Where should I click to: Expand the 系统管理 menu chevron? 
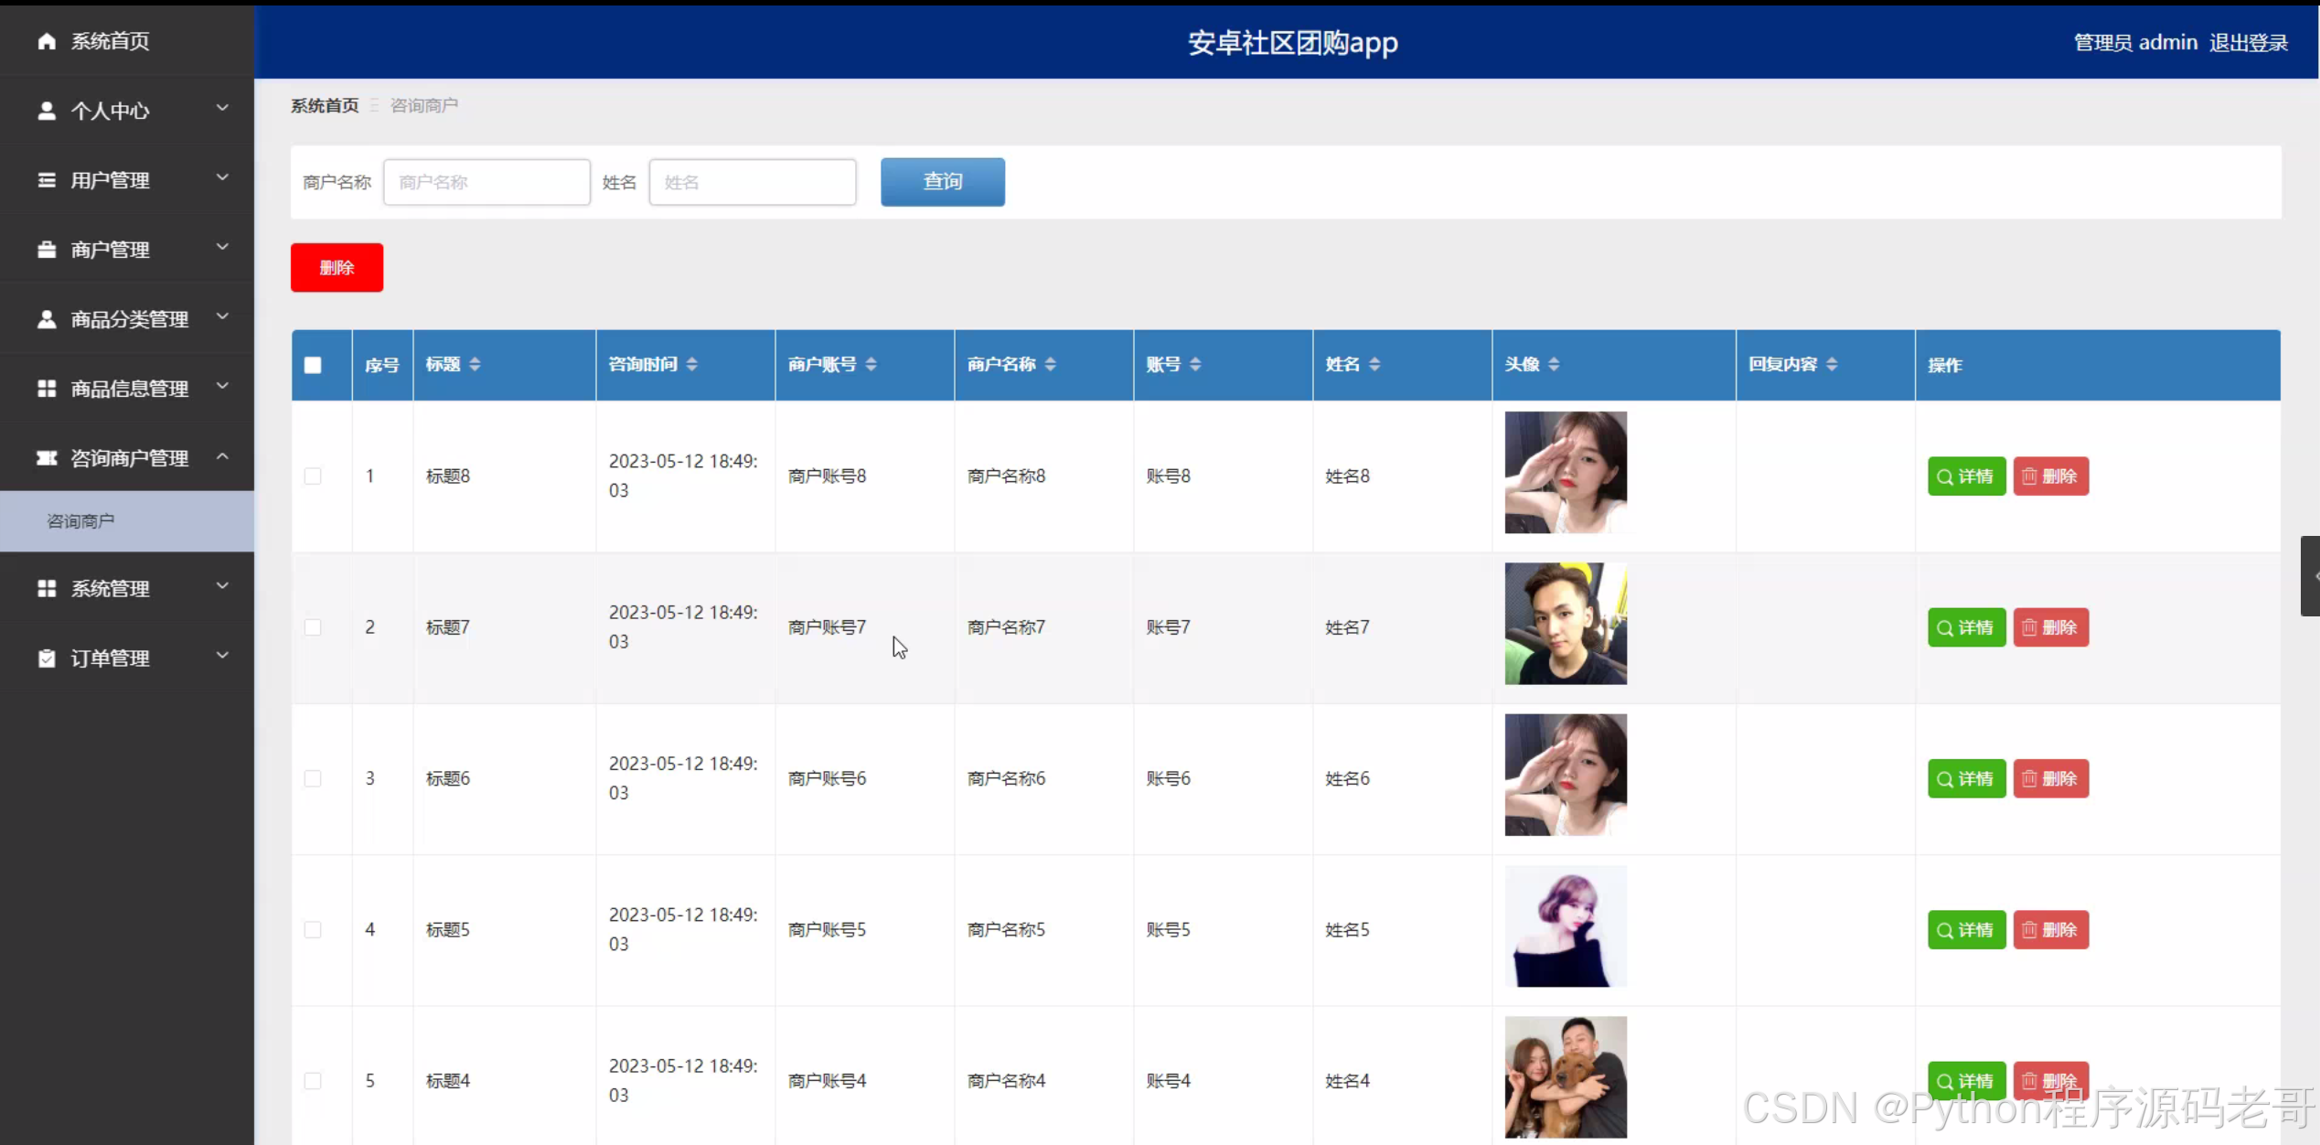(x=222, y=586)
